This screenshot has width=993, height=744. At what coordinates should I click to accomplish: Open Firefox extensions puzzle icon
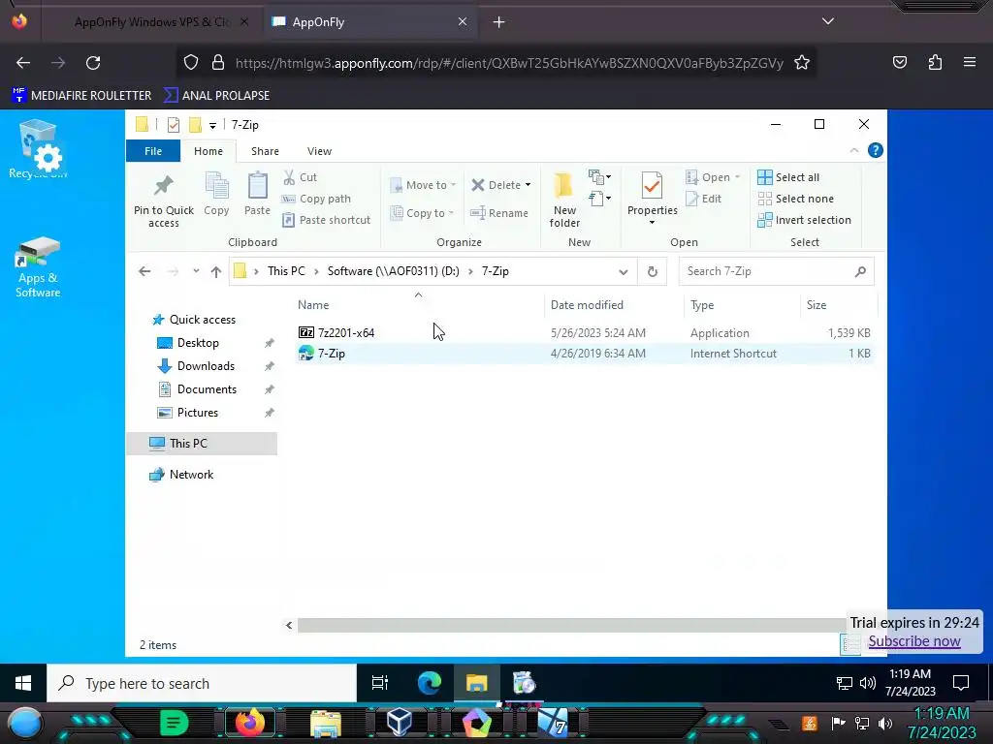pos(935,62)
